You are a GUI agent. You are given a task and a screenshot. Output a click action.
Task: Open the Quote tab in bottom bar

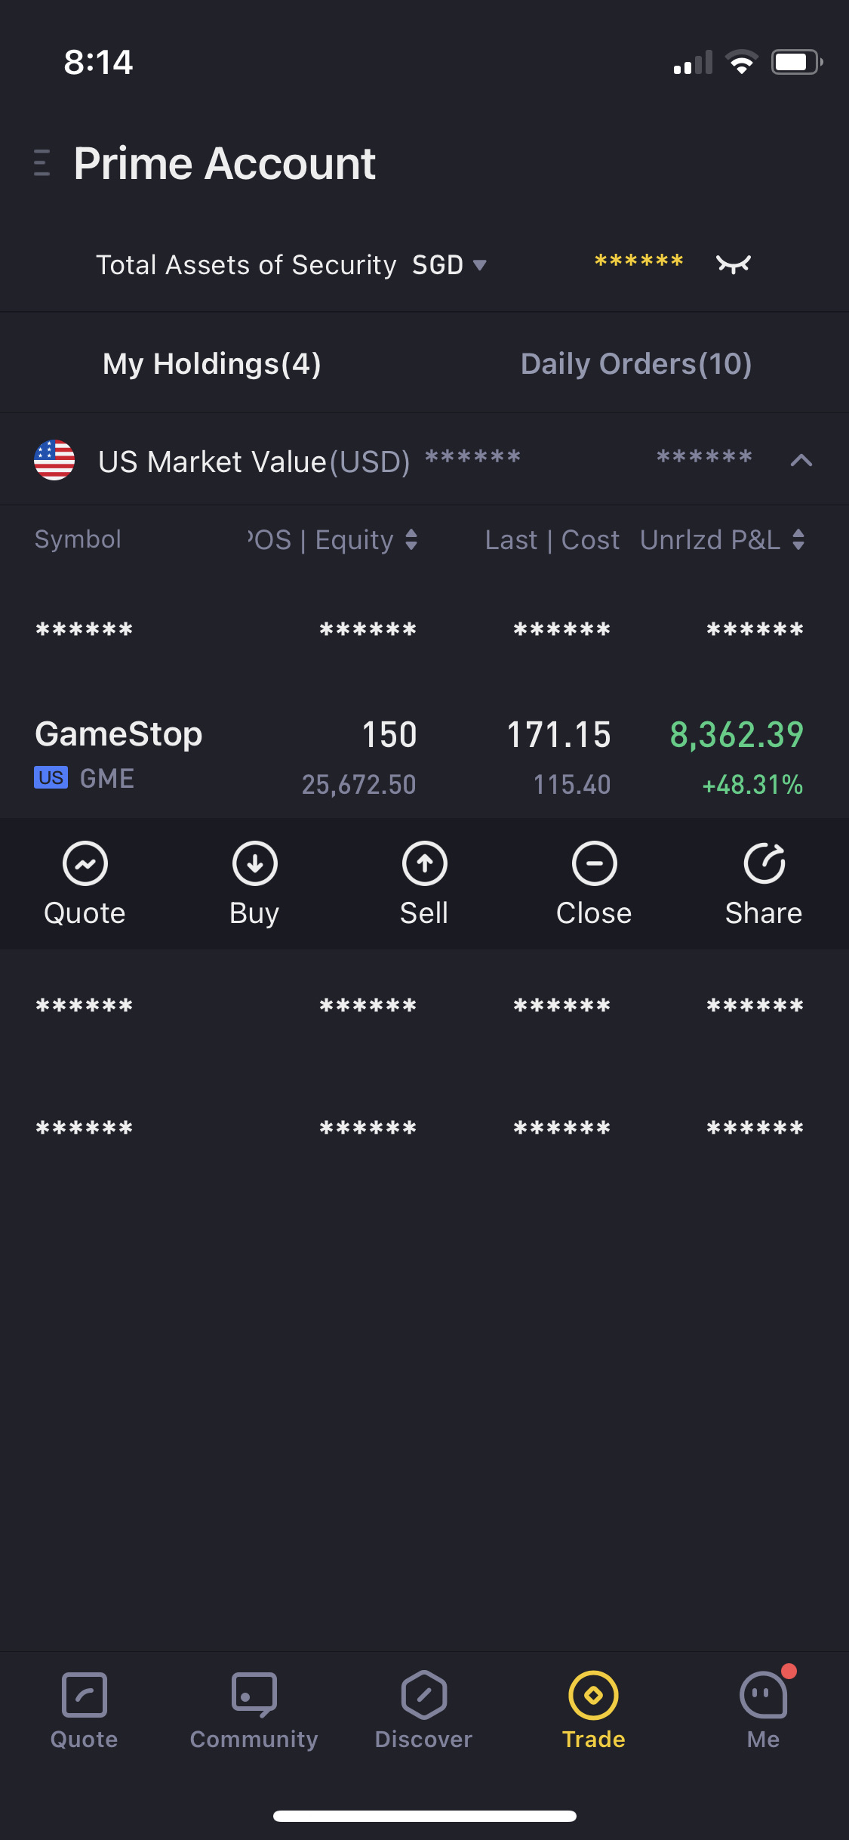click(x=85, y=1710)
